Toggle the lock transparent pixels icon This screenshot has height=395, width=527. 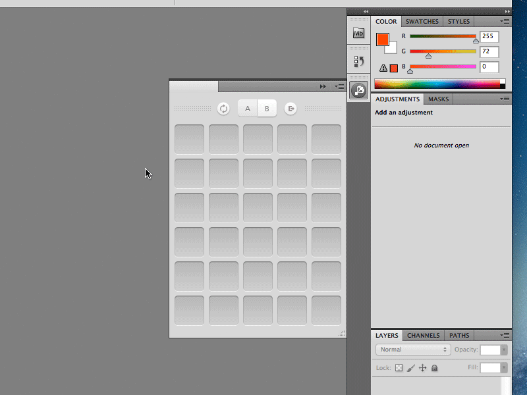[x=399, y=368]
